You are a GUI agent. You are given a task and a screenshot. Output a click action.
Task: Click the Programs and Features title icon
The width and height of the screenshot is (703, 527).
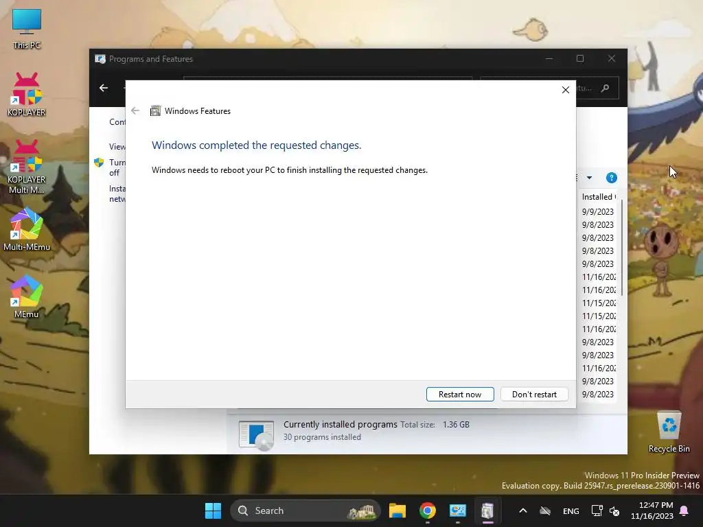point(100,59)
